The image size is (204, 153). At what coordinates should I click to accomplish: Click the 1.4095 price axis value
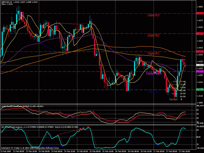(200, 102)
